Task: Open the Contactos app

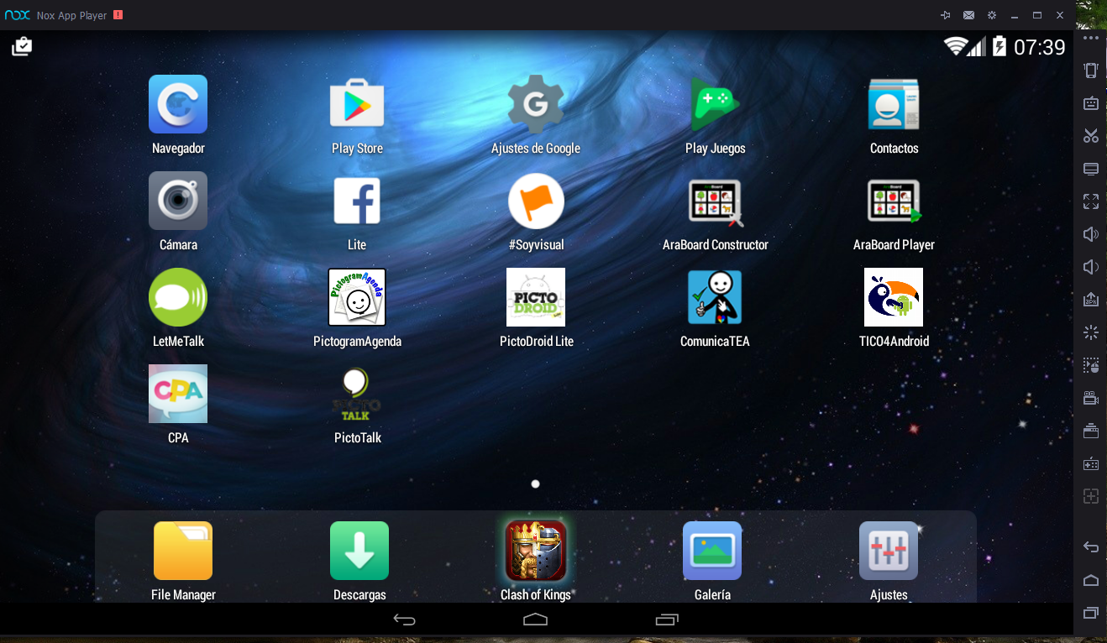Action: click(x=894, y=104)
